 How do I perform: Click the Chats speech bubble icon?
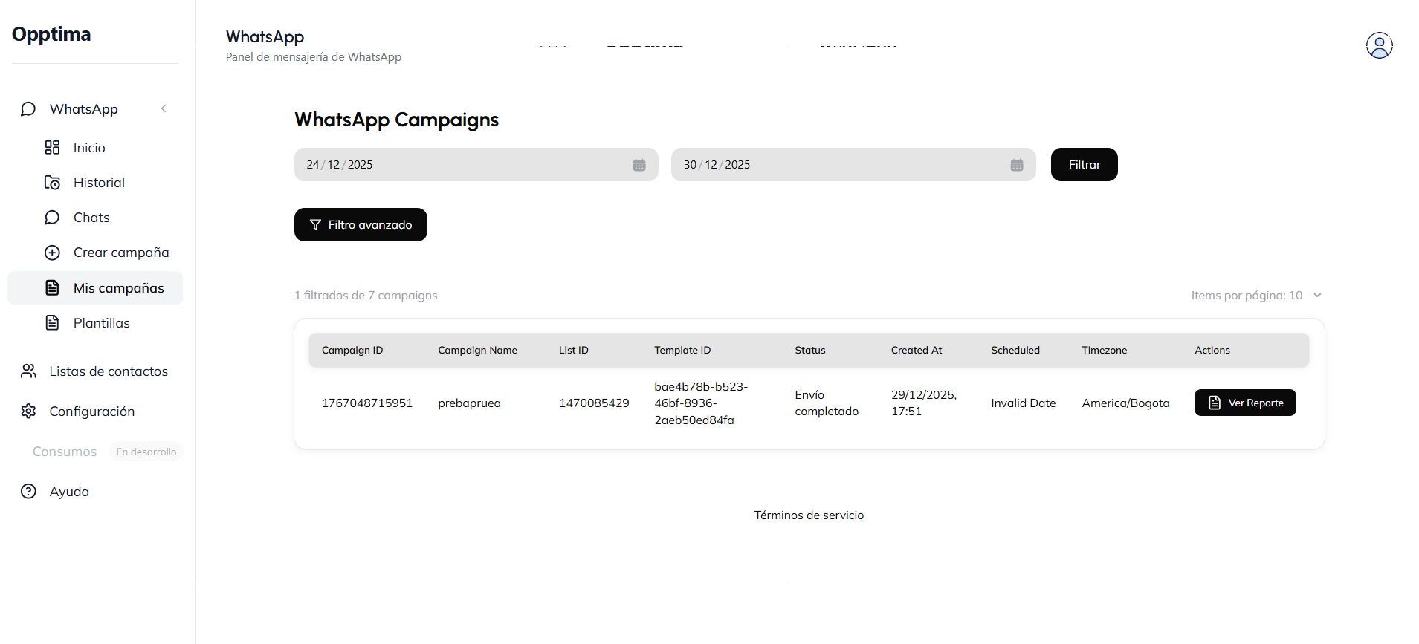click(x=52, y=218)
